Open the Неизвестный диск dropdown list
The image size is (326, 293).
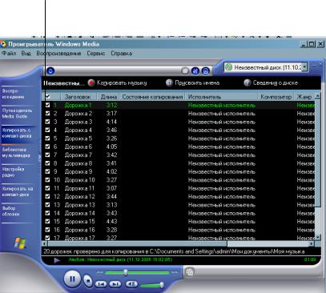(x=304, y=67)
